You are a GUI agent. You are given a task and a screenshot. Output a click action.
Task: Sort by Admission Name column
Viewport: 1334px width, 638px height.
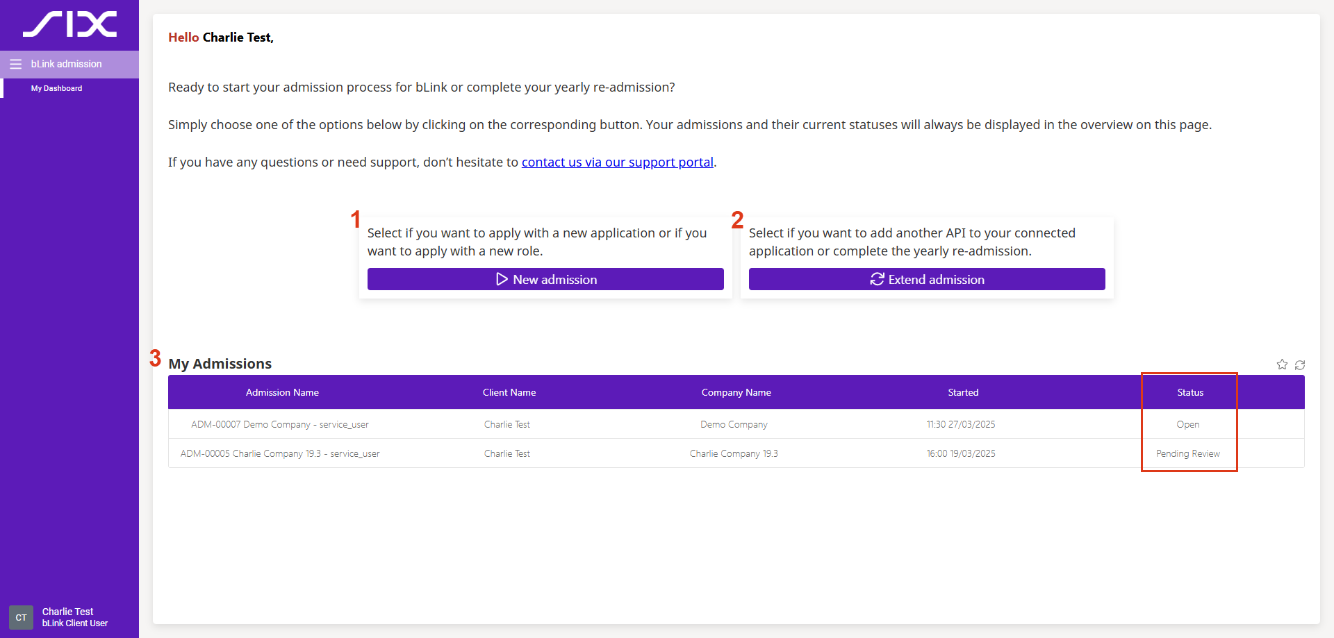[x=282, y=392]
